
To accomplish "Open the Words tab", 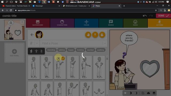I will click(x=111, y=23).
